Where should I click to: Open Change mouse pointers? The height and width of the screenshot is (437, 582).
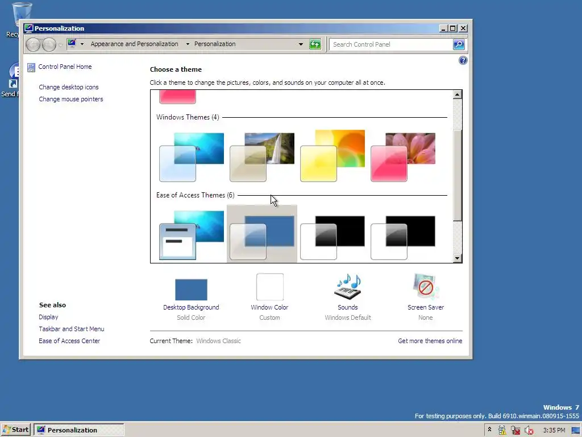click(71, 99)
